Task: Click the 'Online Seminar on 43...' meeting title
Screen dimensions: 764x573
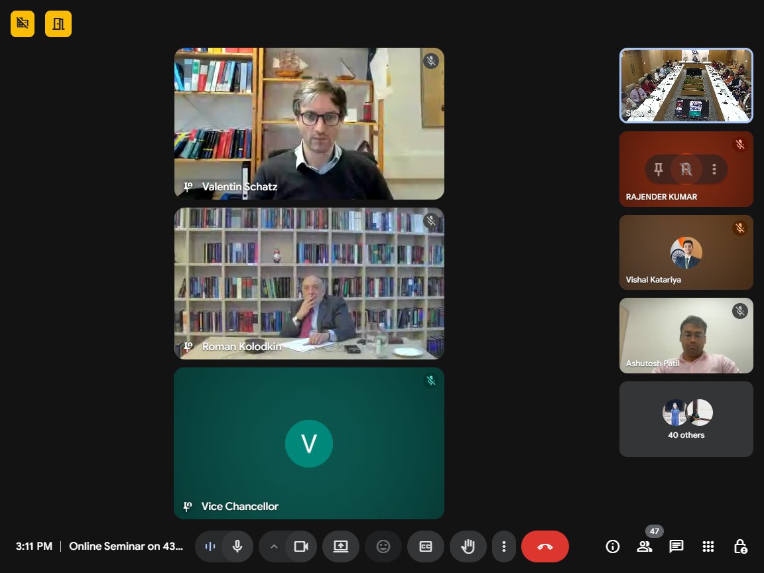Action: click(126, 546)
